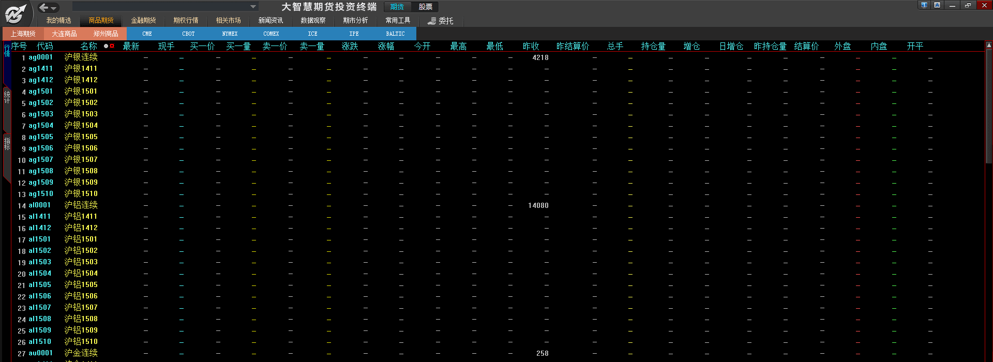993x362 pixels.
Task: Select the CBOT exchange tab
Action: pos(189,34)
